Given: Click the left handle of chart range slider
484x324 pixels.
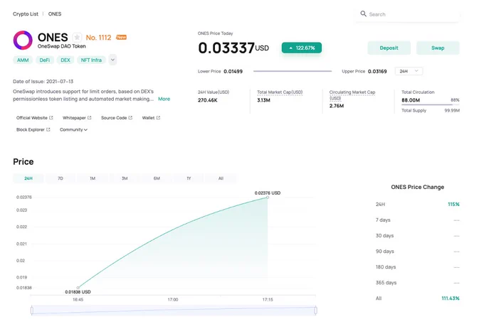Looking at the screenshot, I should click(x=32, y=310).
